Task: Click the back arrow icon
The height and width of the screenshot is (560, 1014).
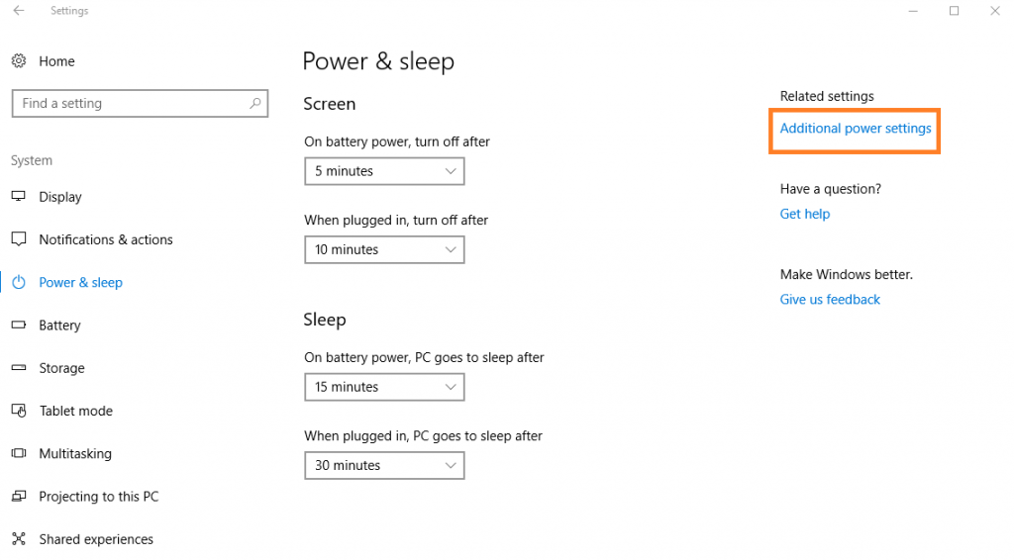Action: click(19, 11)
